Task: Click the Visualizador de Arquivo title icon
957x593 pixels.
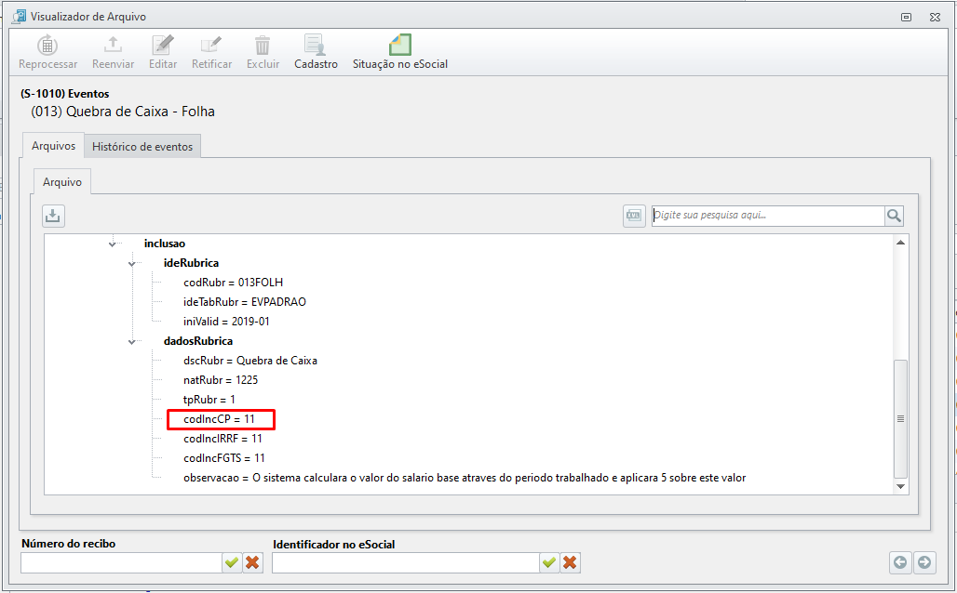Action: pos(20,17)
